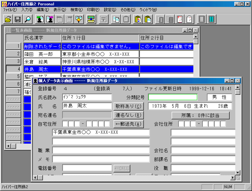Screen dimensions: 252x191
Task: Click the 氏名読み input field
Action: click(x=87, y=97)
